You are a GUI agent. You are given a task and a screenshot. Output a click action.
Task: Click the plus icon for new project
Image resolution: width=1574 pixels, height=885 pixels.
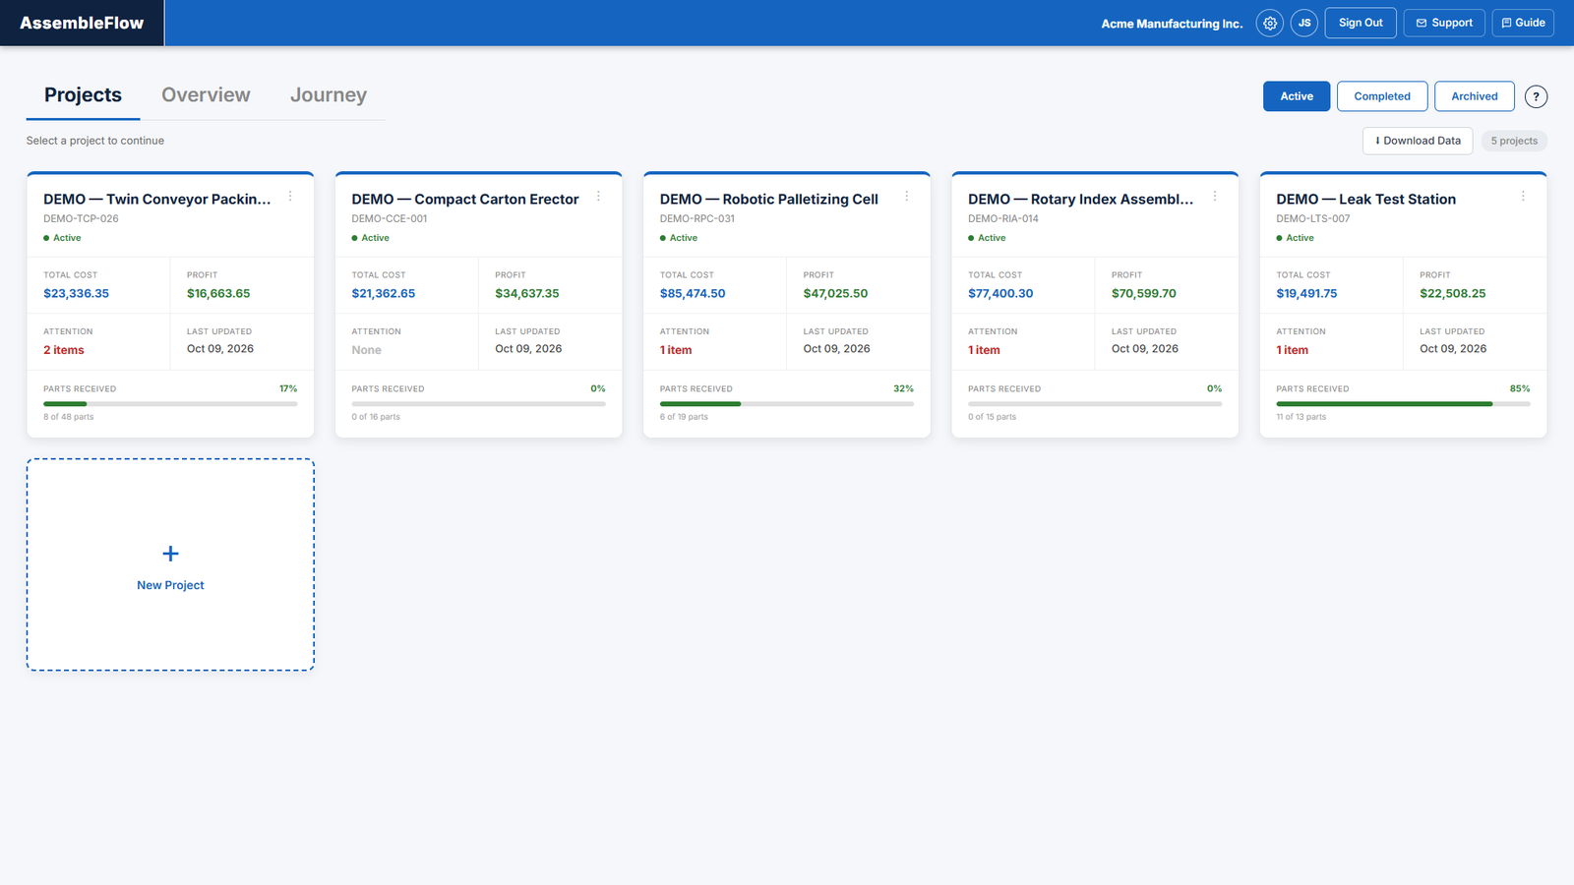170,554
